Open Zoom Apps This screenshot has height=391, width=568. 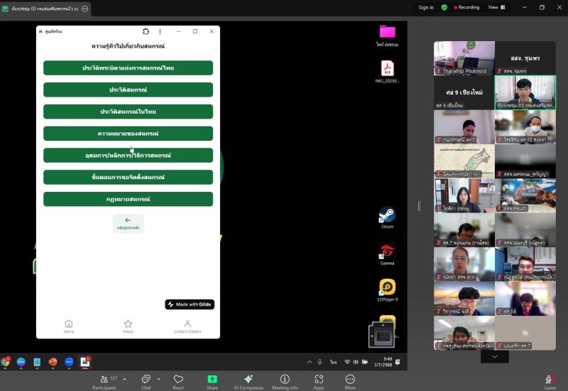(x=319, y=381)
